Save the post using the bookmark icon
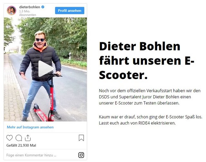 click(x=81, y=138)
